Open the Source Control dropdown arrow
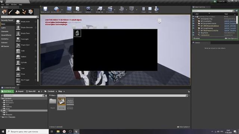Viewport: 239px width, 134px height. click(62, 10)
